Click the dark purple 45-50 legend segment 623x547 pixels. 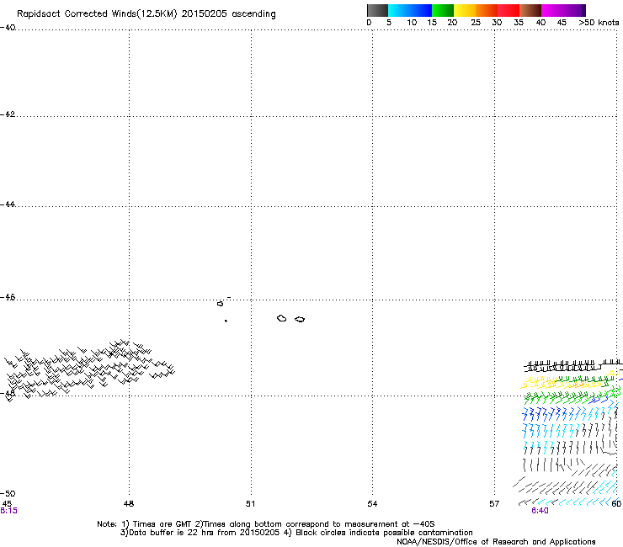tap(574, 10)
